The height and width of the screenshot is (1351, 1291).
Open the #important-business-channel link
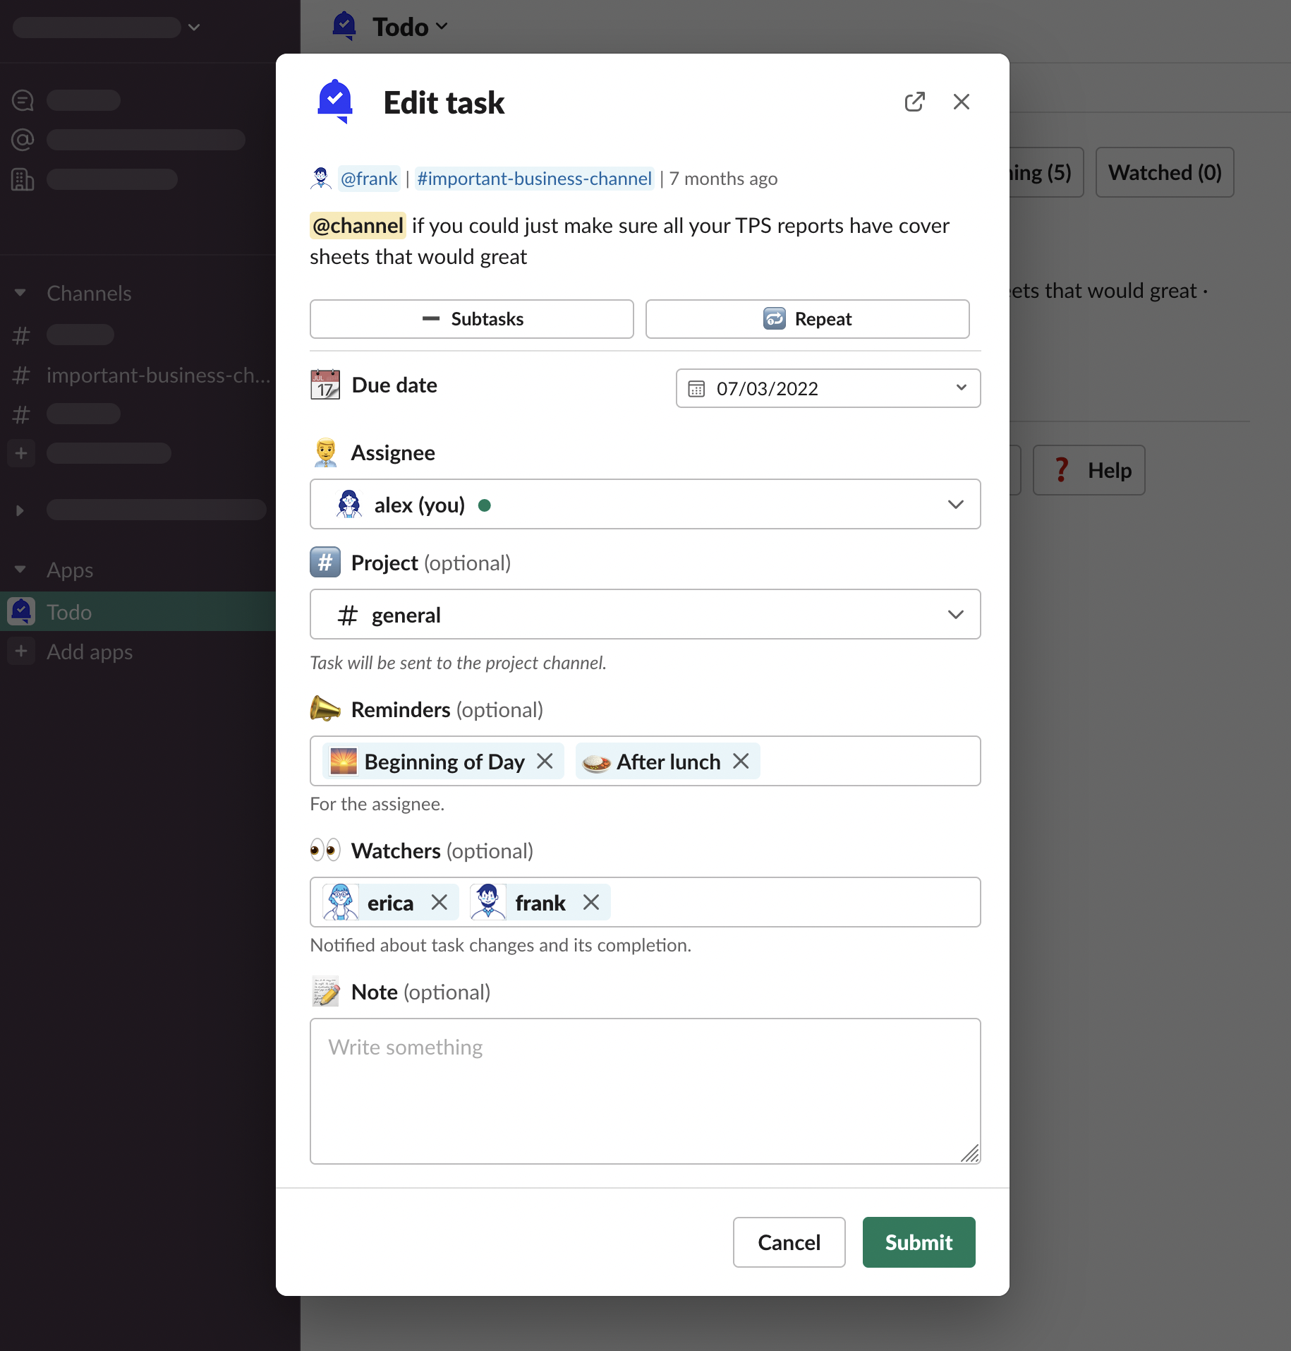[x=534, y=179]
